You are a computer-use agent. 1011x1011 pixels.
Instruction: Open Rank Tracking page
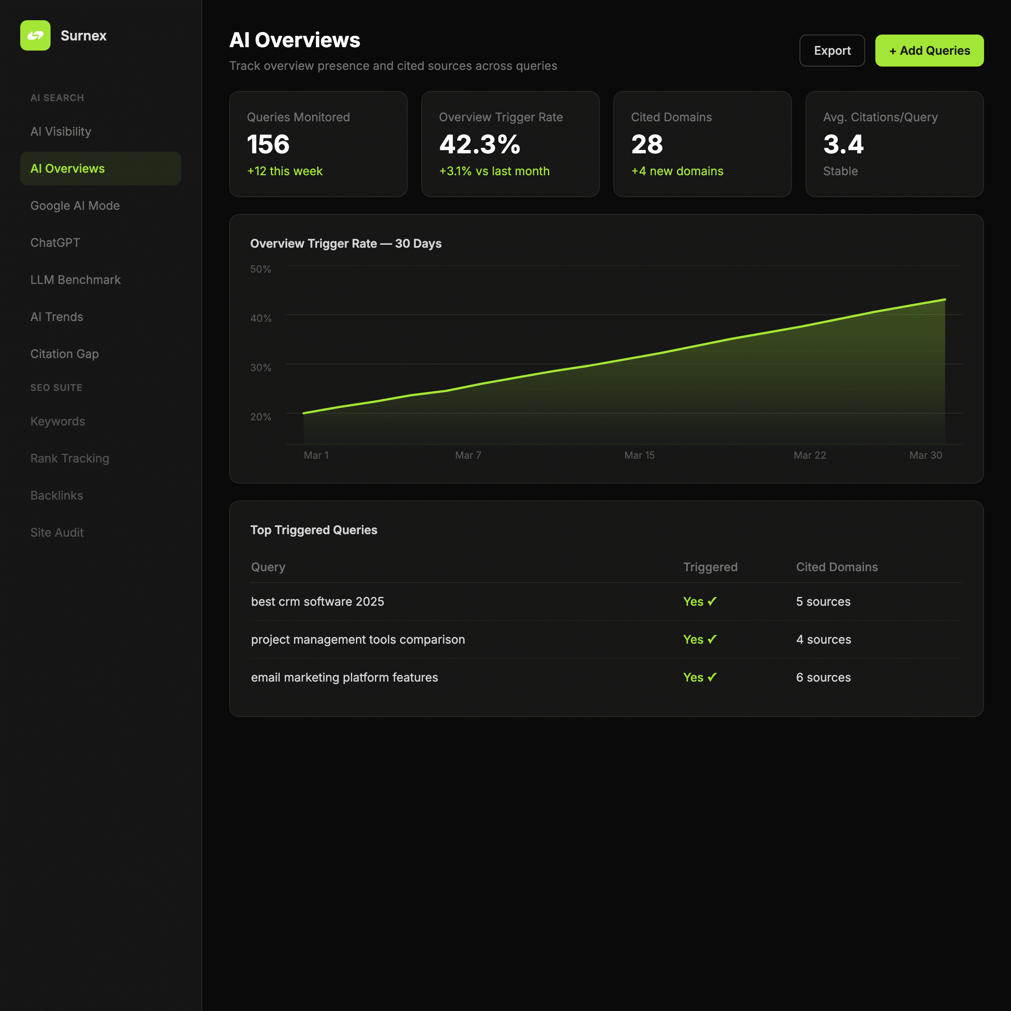pos(70,458)
